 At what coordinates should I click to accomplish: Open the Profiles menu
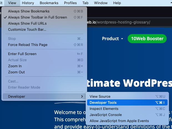[70, 3]
